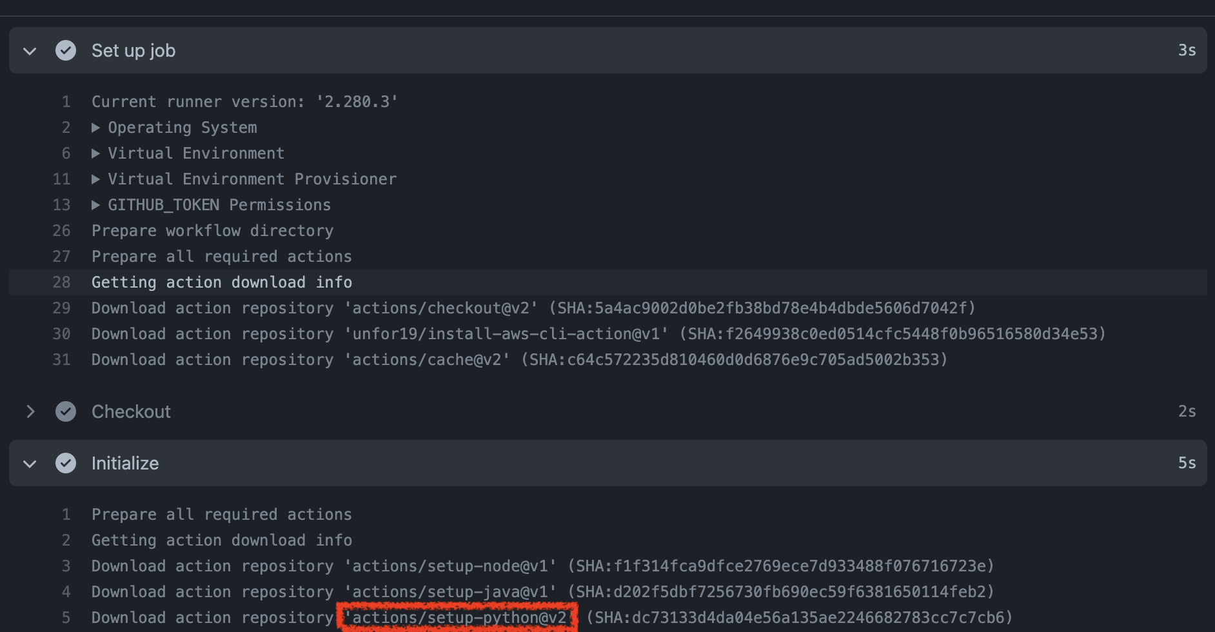Select the Getting action download info line
This screenshot has height=632, width=1215.
(222, 282)
